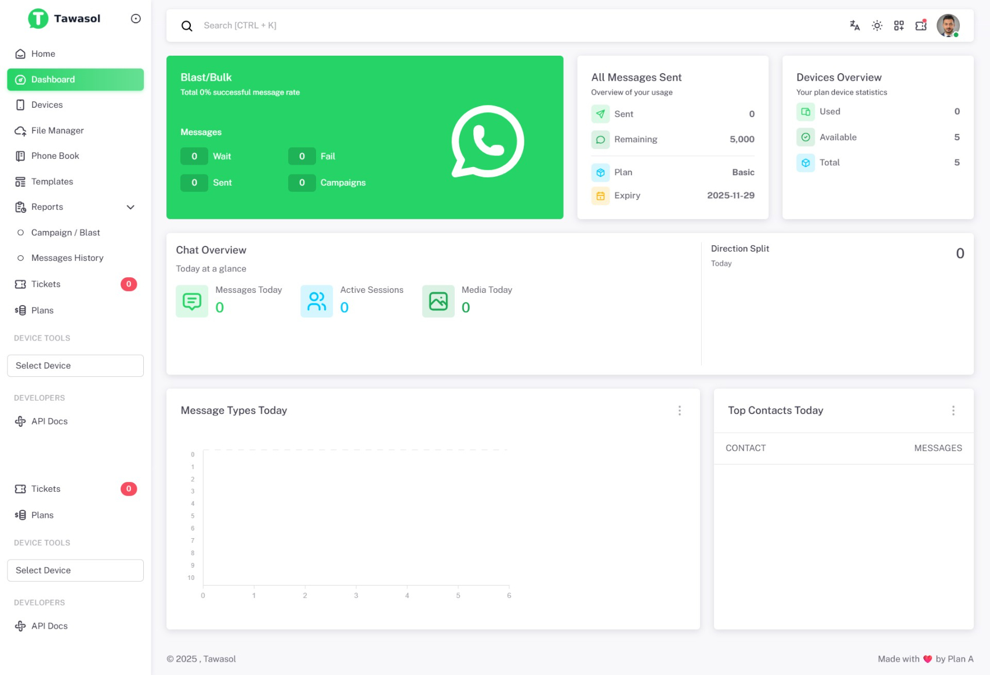990x675 pixels.
Task: Click the search input field
Action: pyautogui.click(x=406, y=26)
